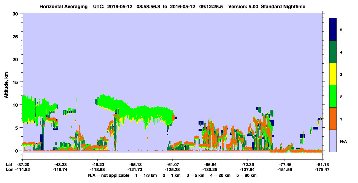Click legend text '3 = 5 km'
Viewport: 358px width, 183px height.
[196, 175]
